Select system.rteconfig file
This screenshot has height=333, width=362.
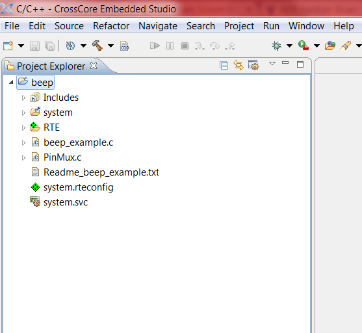coord(72,187)
